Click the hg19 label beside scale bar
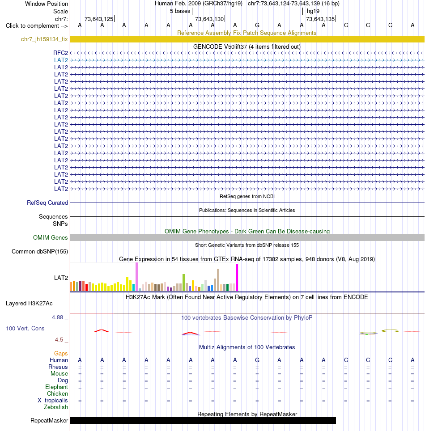This screenshot has width=425, height=431. tap(313, 11)
